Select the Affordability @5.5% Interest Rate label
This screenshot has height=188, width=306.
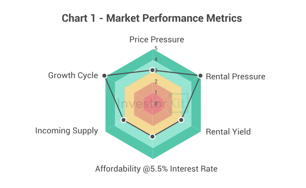[x=156, y=169]
